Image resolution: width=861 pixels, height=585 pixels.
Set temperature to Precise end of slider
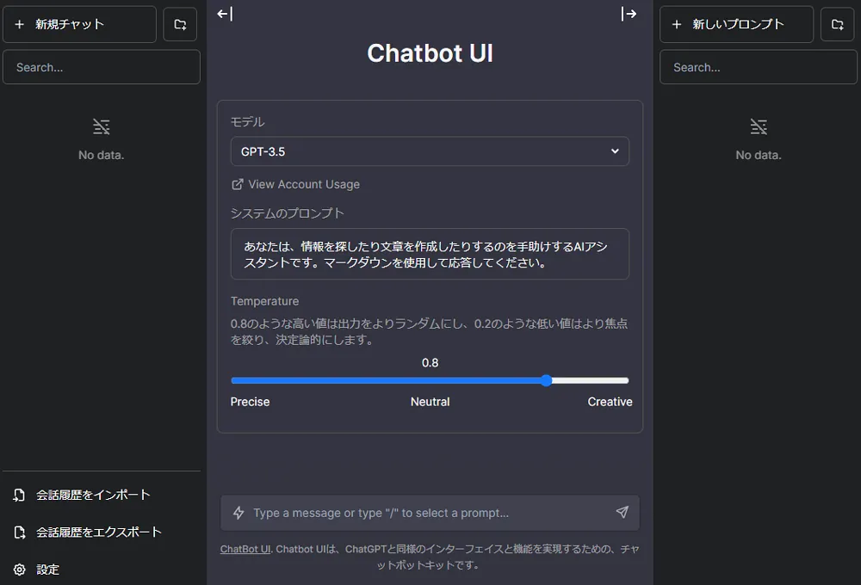[232, 380]
